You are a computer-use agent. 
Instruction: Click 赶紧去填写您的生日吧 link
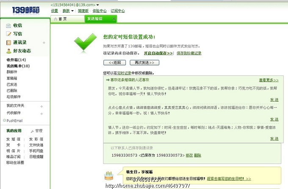point(229,178)
